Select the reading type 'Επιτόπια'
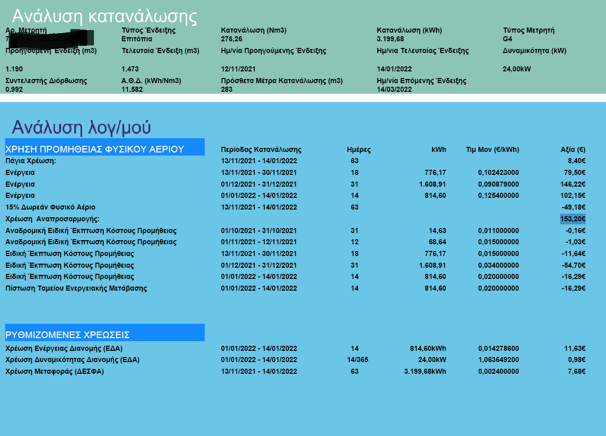 (x=137, y=39)
